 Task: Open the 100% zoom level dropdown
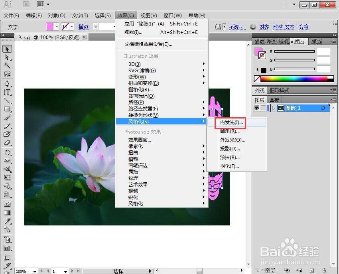tap(34, 271)
